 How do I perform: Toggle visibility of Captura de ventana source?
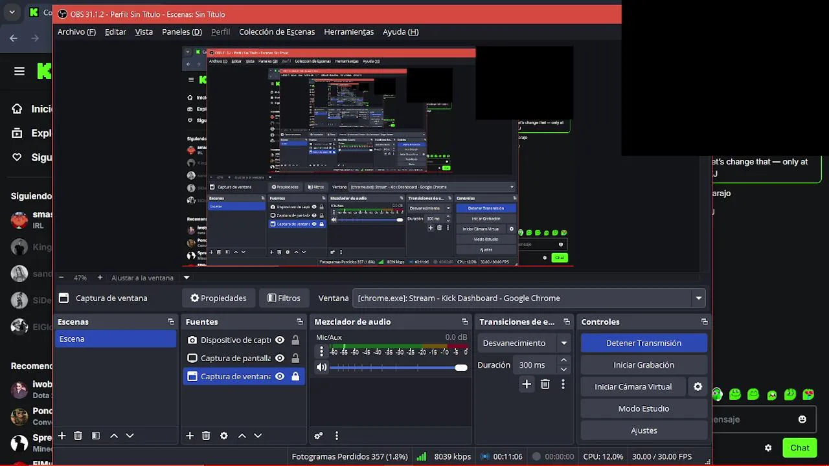(x=280, y=376)
